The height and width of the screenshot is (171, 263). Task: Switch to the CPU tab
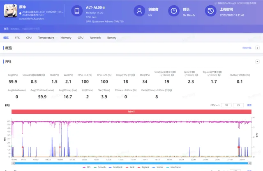tap(29, 38)
